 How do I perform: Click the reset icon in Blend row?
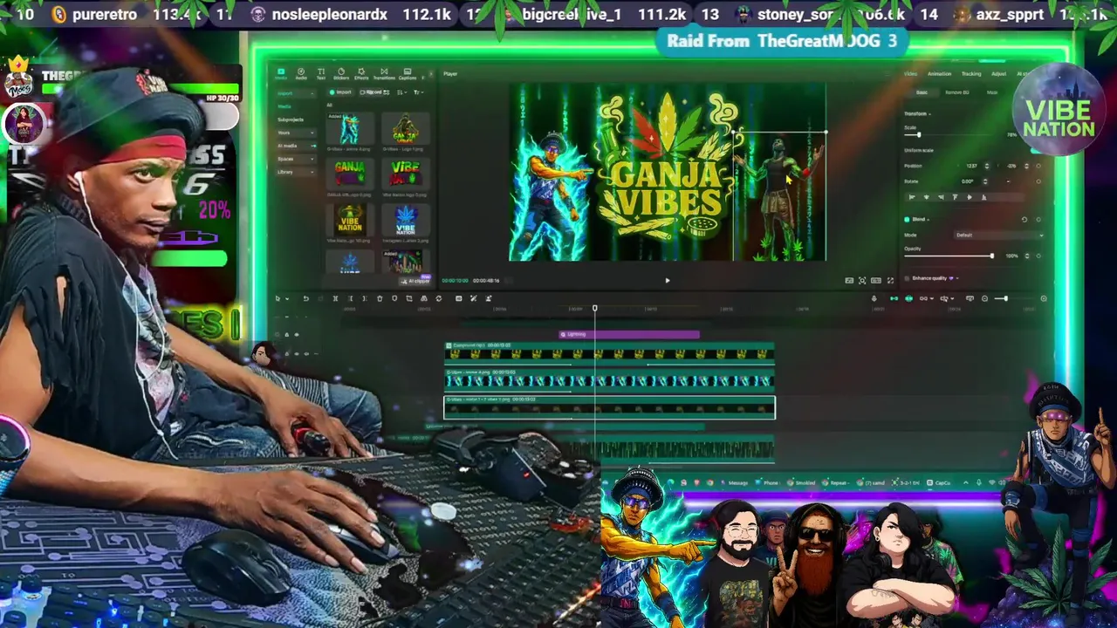[x=1024, y=220]
